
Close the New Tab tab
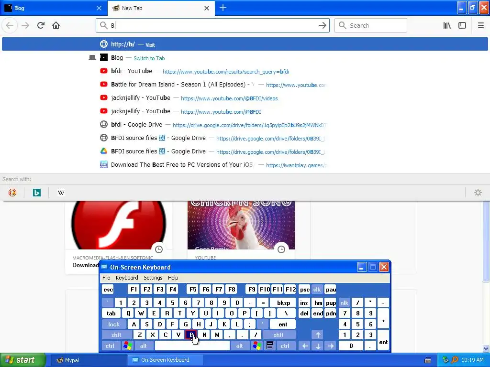(x=207, y=8)
